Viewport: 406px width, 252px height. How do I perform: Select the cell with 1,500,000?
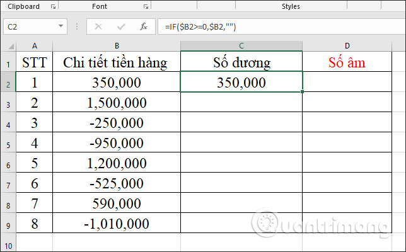click(x=117, y=102)
